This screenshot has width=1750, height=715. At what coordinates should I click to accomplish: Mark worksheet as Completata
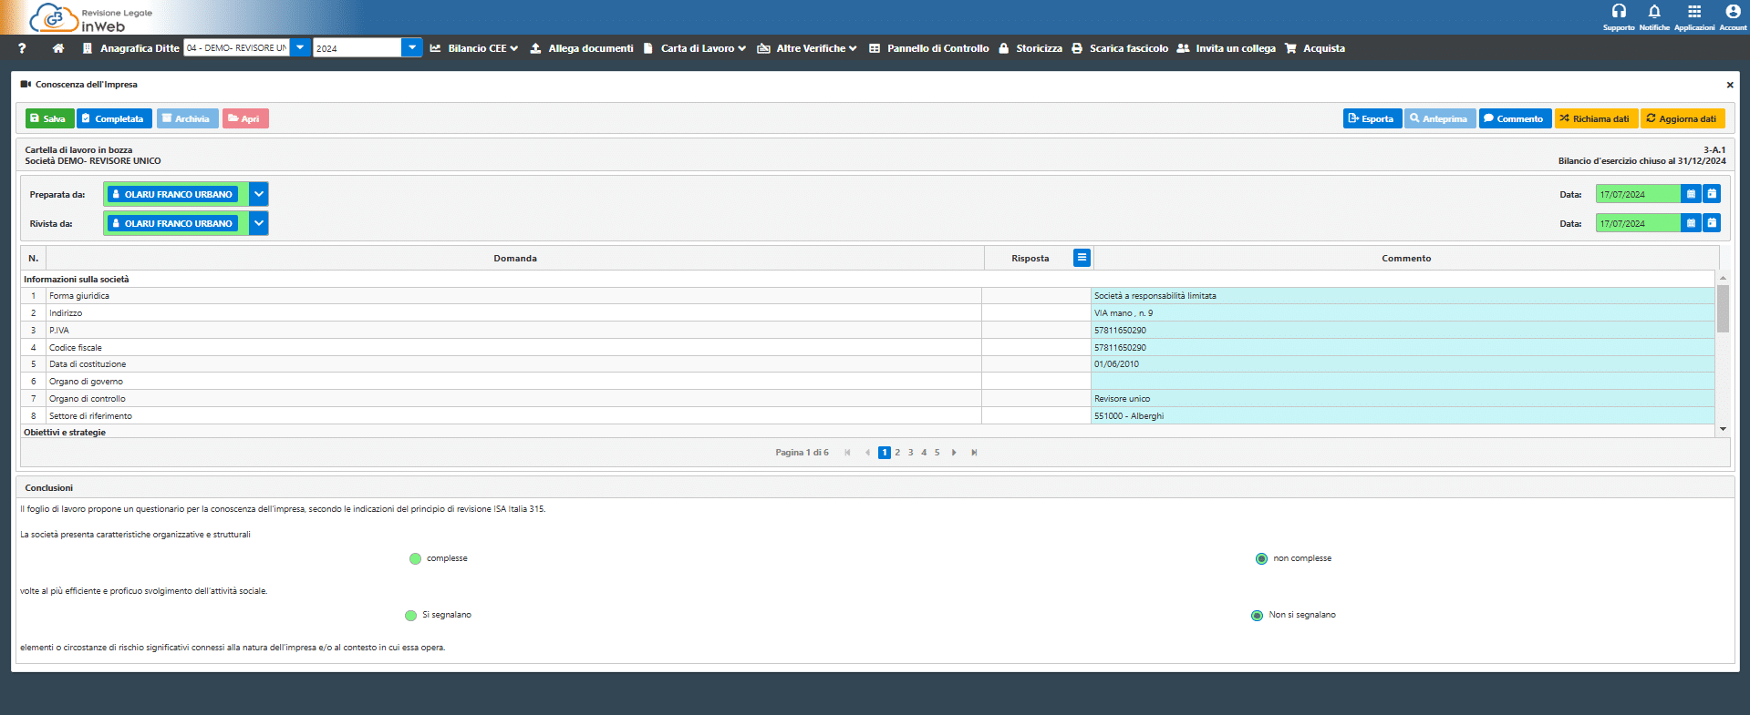click(114, 118)
